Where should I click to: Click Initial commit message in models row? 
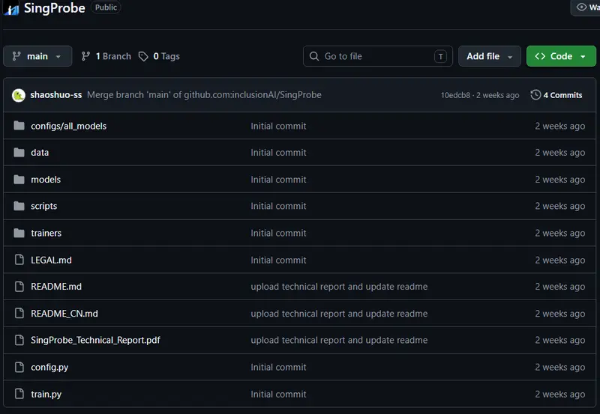(278, 180)
